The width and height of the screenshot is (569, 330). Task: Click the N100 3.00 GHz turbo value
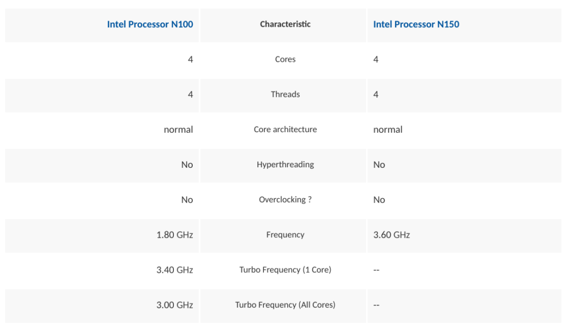click(x=174, y=304)
